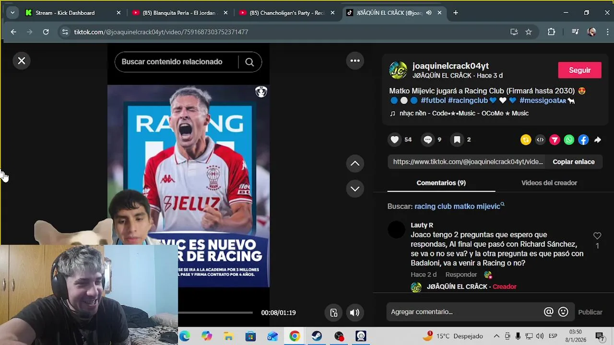This screenshot has height=345, width=614.
Task: Open the #racingclub hashtag
Action: pos(468,100)
